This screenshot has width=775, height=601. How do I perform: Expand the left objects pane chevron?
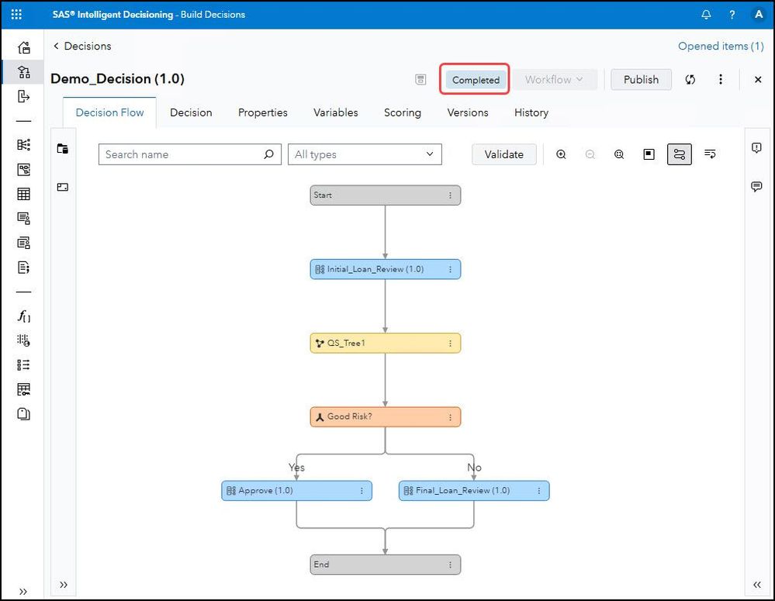(64, 585)
